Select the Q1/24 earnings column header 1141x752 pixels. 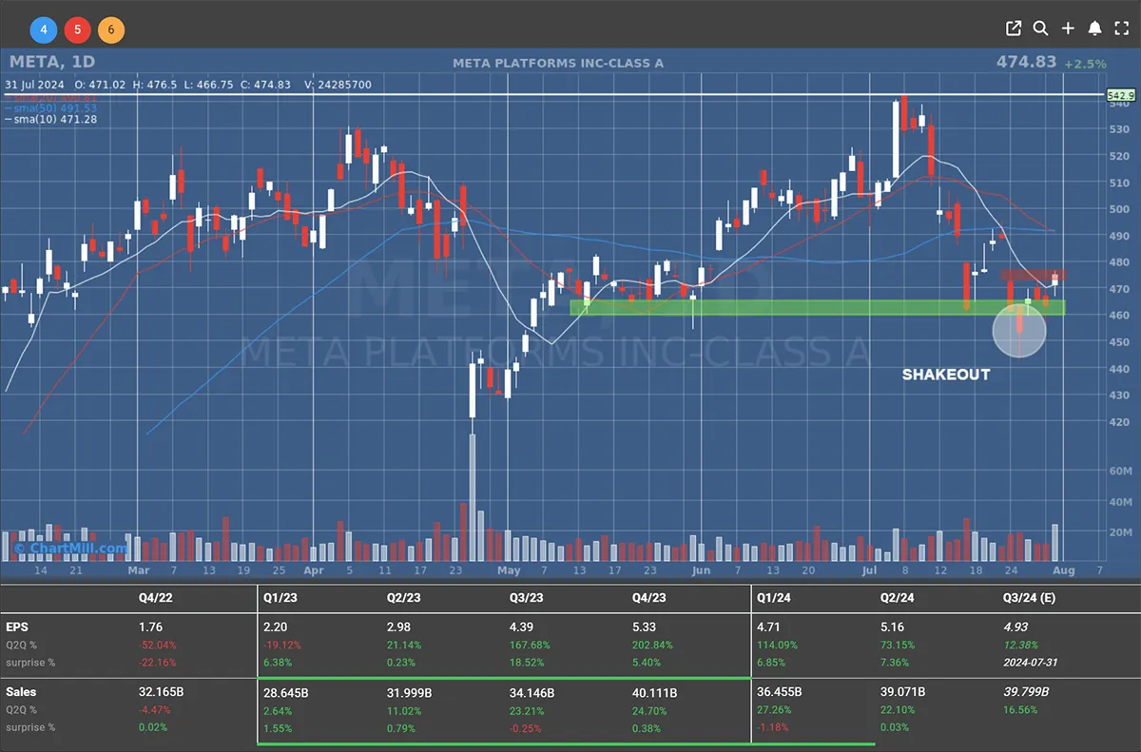[775, 597]
